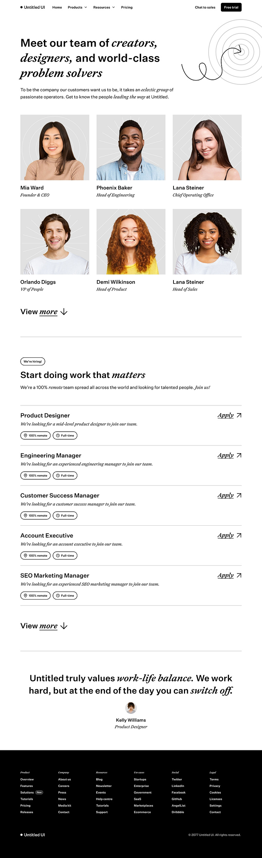Click the Free trial button

[231, 7]
